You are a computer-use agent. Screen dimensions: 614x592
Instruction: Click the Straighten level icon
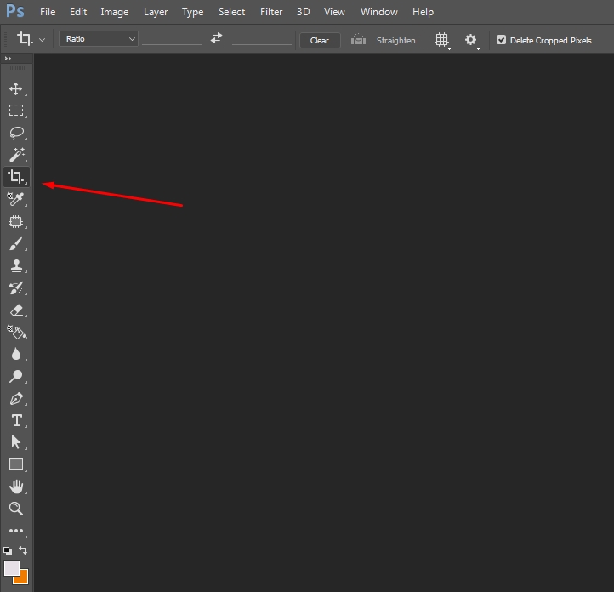(358, 39)
